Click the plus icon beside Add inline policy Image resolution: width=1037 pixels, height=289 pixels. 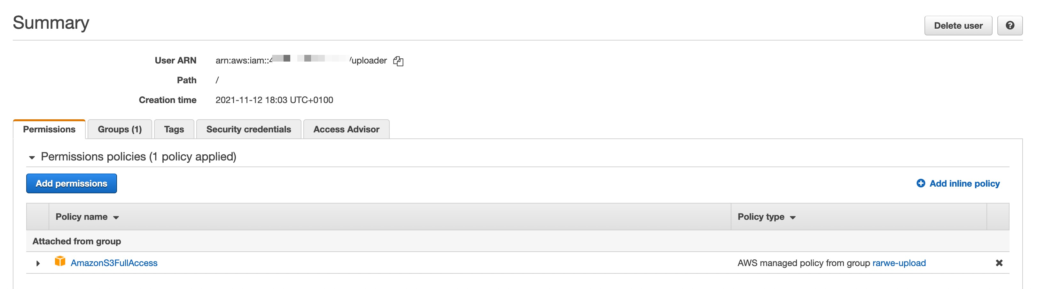click(920, 183)
